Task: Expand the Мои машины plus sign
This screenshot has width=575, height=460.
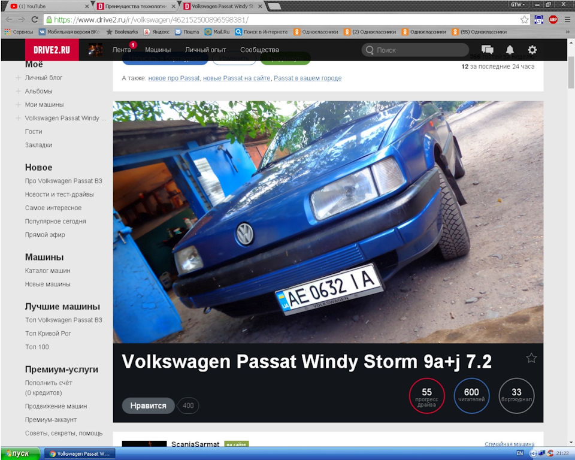Action: coord(18,105)
